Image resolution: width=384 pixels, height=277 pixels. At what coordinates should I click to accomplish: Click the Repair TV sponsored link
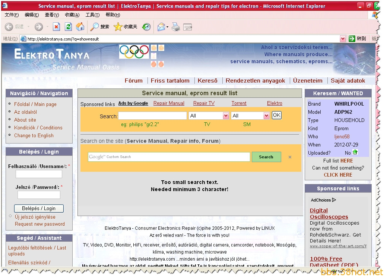click(x=204, y=103)
